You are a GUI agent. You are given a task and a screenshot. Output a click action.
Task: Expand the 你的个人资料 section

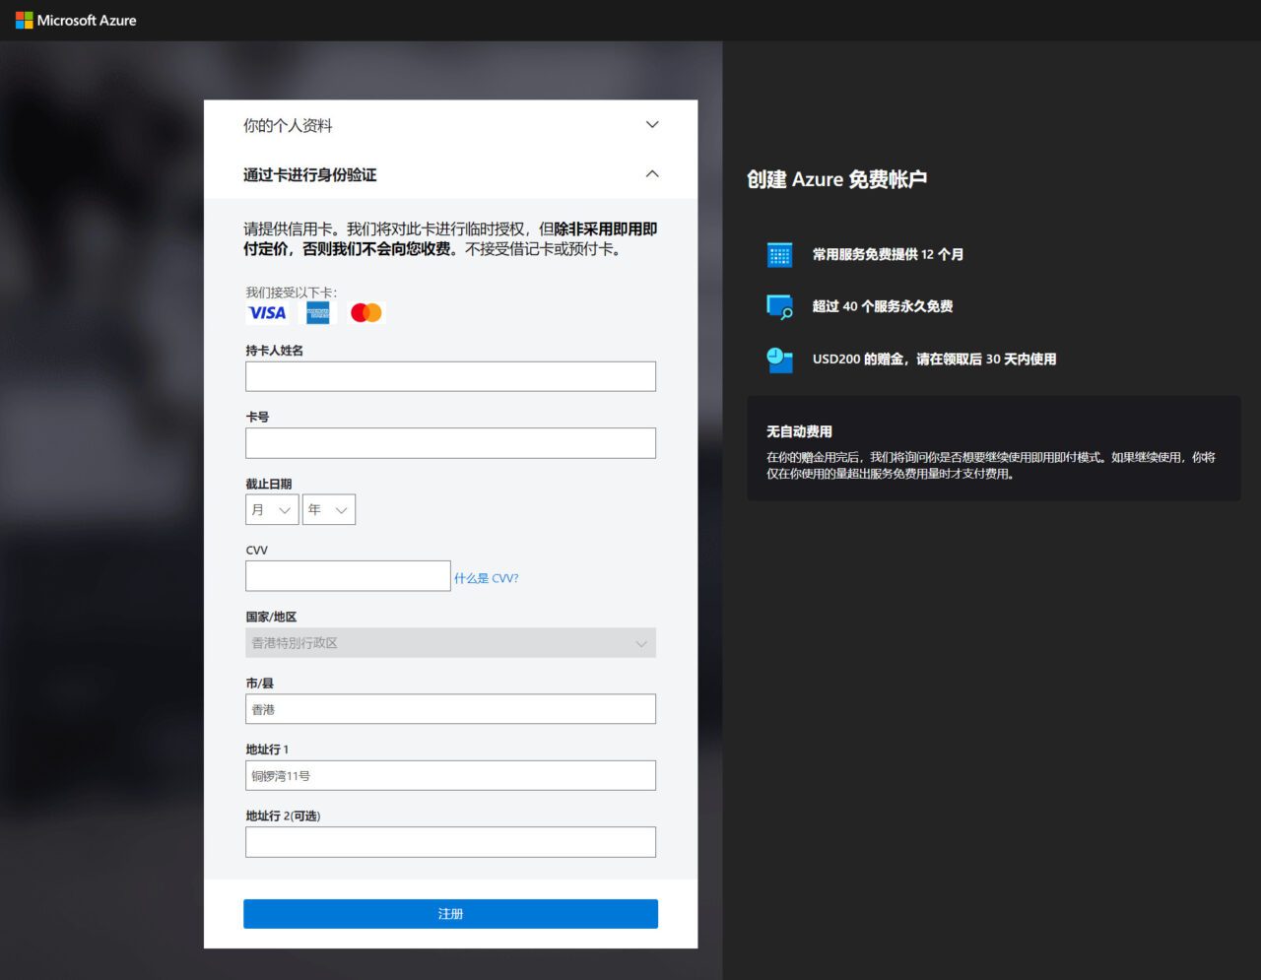652,125
